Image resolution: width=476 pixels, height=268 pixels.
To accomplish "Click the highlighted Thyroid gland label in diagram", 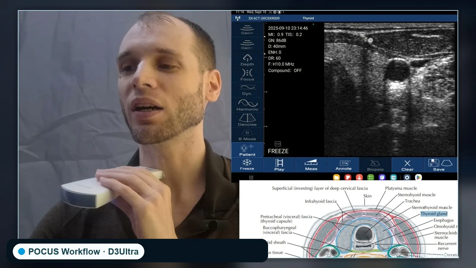I will point(434,214).
